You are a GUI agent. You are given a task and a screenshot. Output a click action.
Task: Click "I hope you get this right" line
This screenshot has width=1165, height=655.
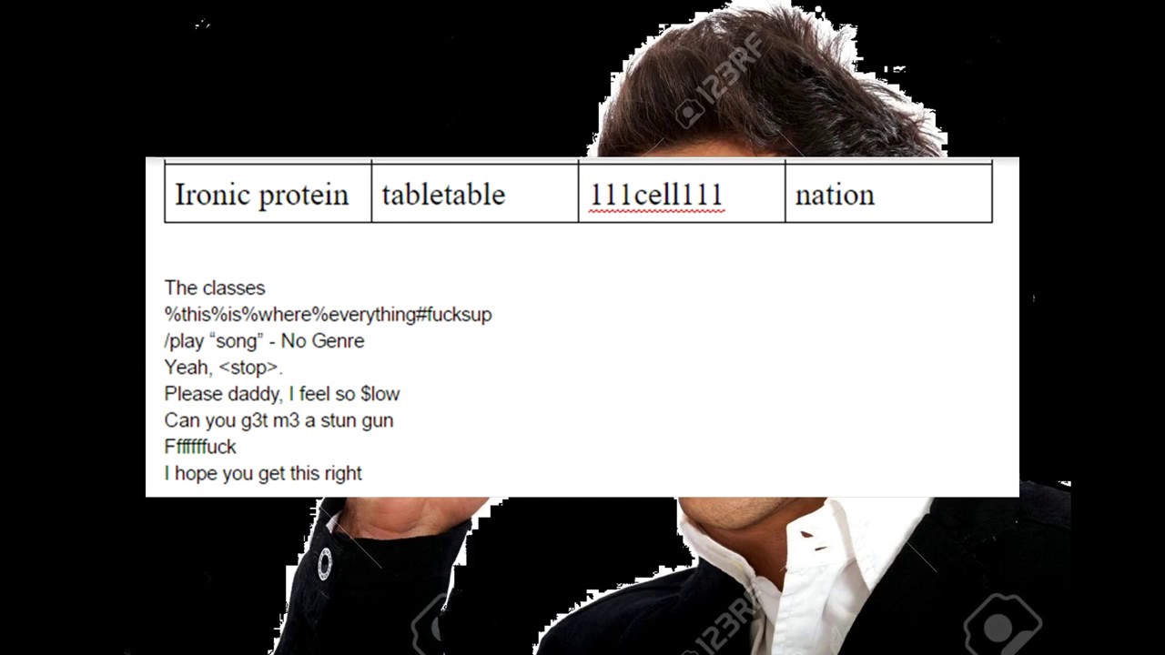(x=263, y=473)
